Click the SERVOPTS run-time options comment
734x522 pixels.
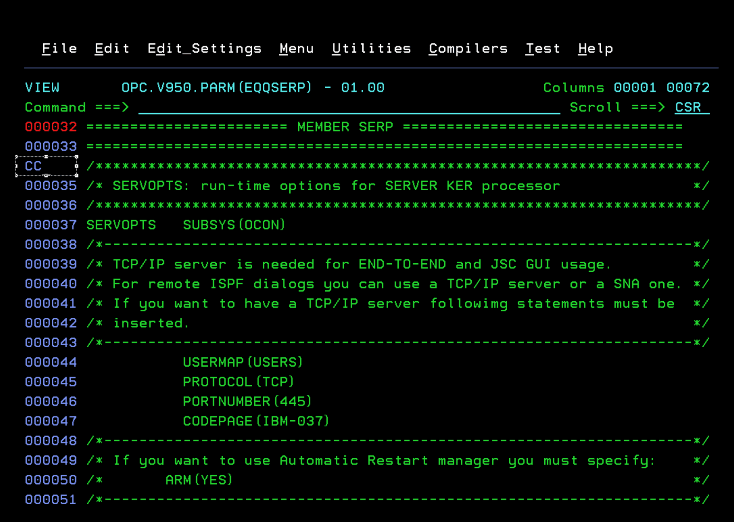point(336,186)
